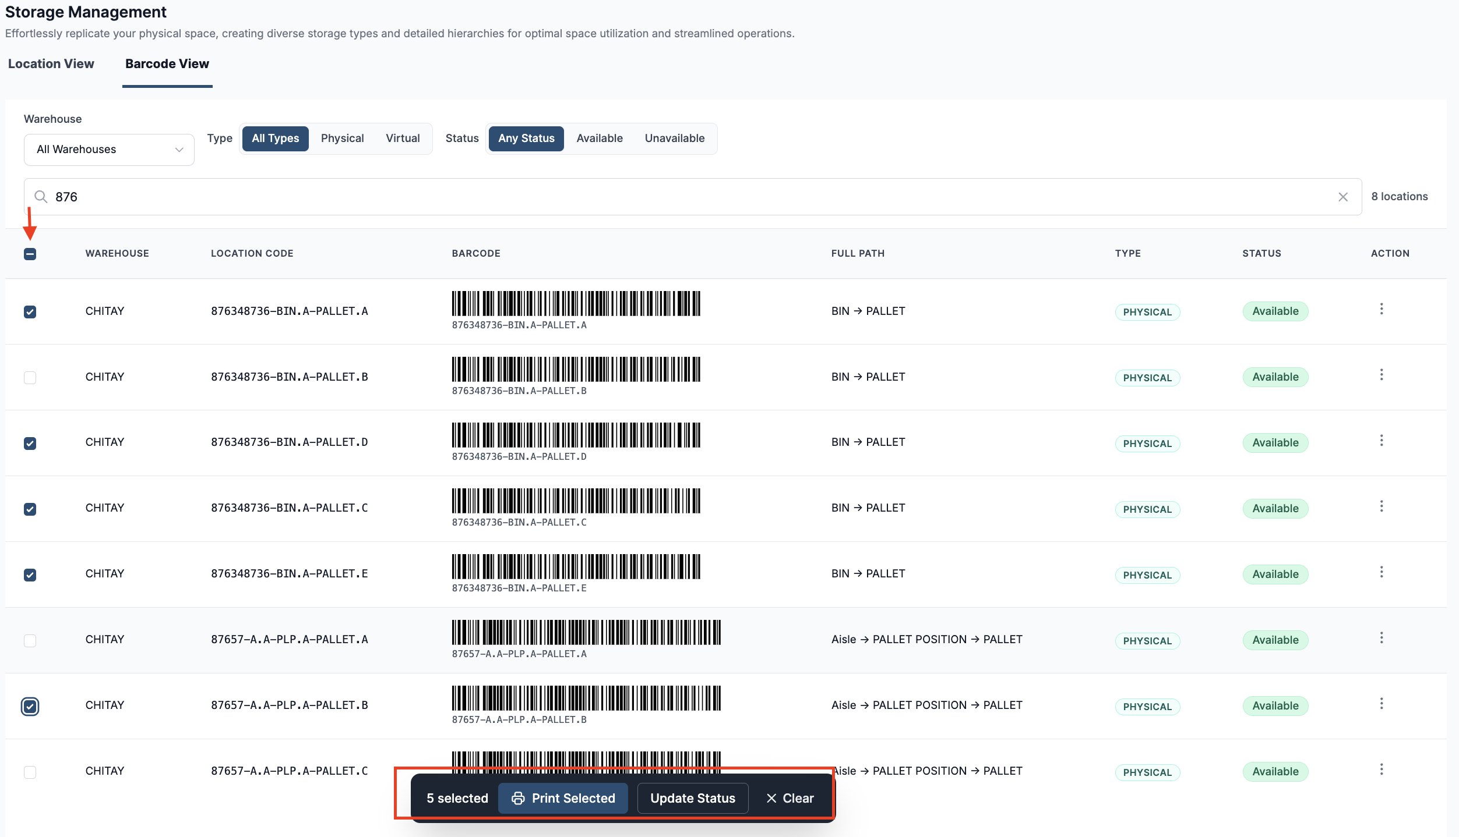Click barcode image for 876348736-BIN.A-PALLET.C
Image resolution: width=1459 pixels, height=837 pixels.
click(x=576, y=501)
